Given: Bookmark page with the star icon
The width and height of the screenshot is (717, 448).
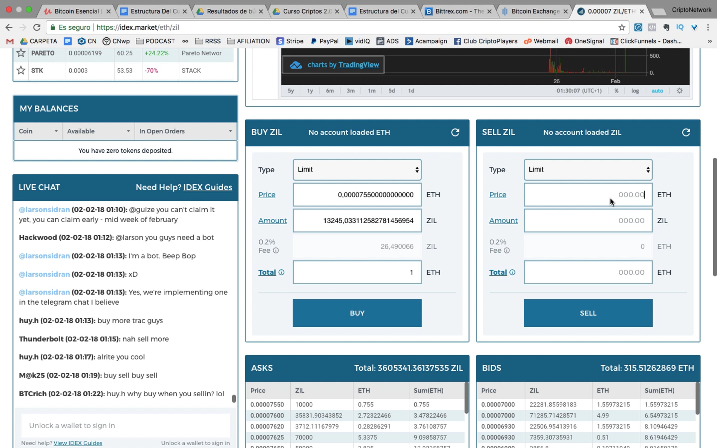Looking at the screenshot, I should pyautogui.click(x=622, y=27).
